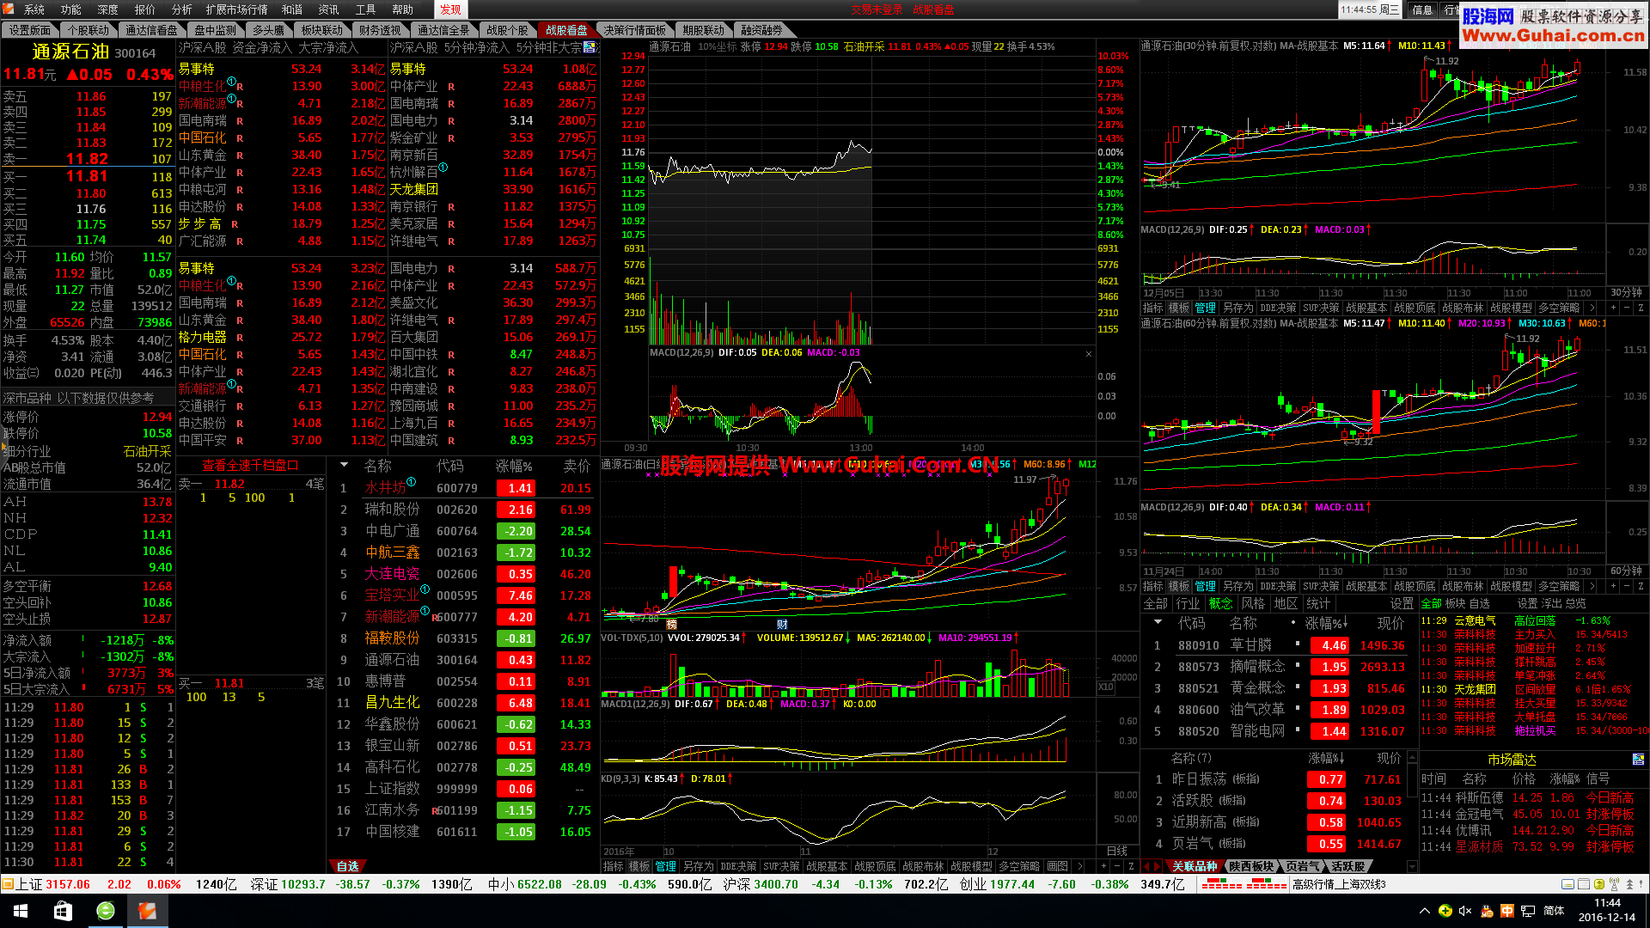Viewport: 1650px width, 928px height.
Task: Toggle the 行业 sector filter
Action: point(1188,603)
